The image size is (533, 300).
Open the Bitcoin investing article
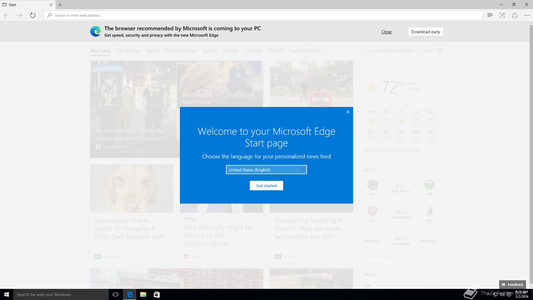pyautogui.click(x=308, y=228)
